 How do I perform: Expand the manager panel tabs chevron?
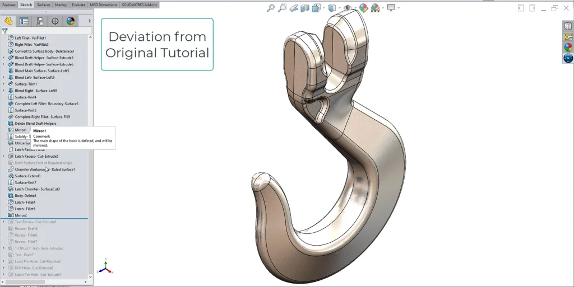tap(89, 21)
